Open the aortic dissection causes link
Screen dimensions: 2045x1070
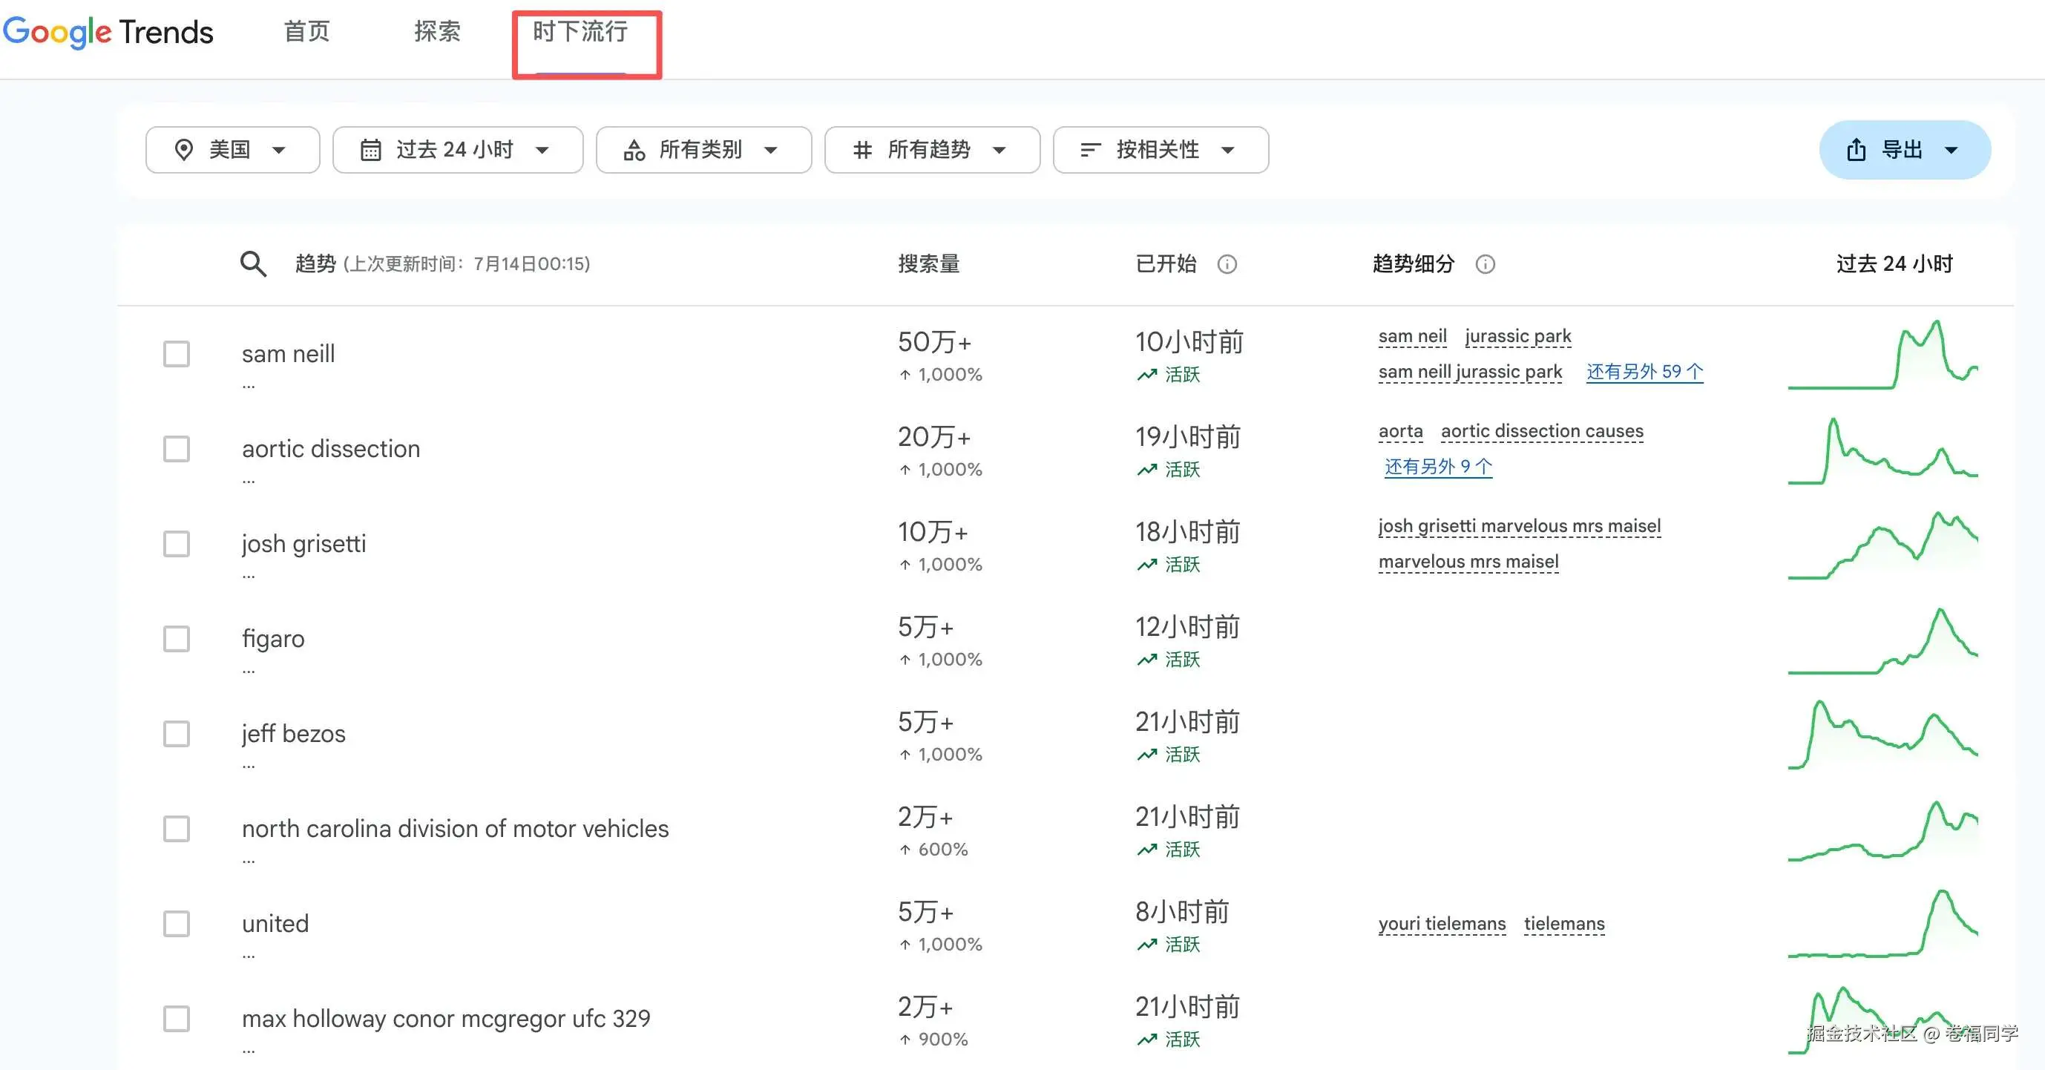[x=1542, y=432]
